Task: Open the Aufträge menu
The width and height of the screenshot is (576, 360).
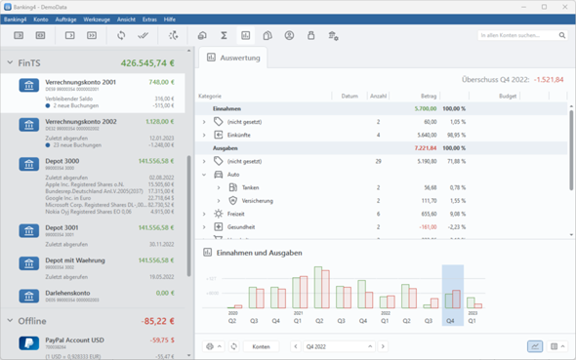Action: (65, 20)
